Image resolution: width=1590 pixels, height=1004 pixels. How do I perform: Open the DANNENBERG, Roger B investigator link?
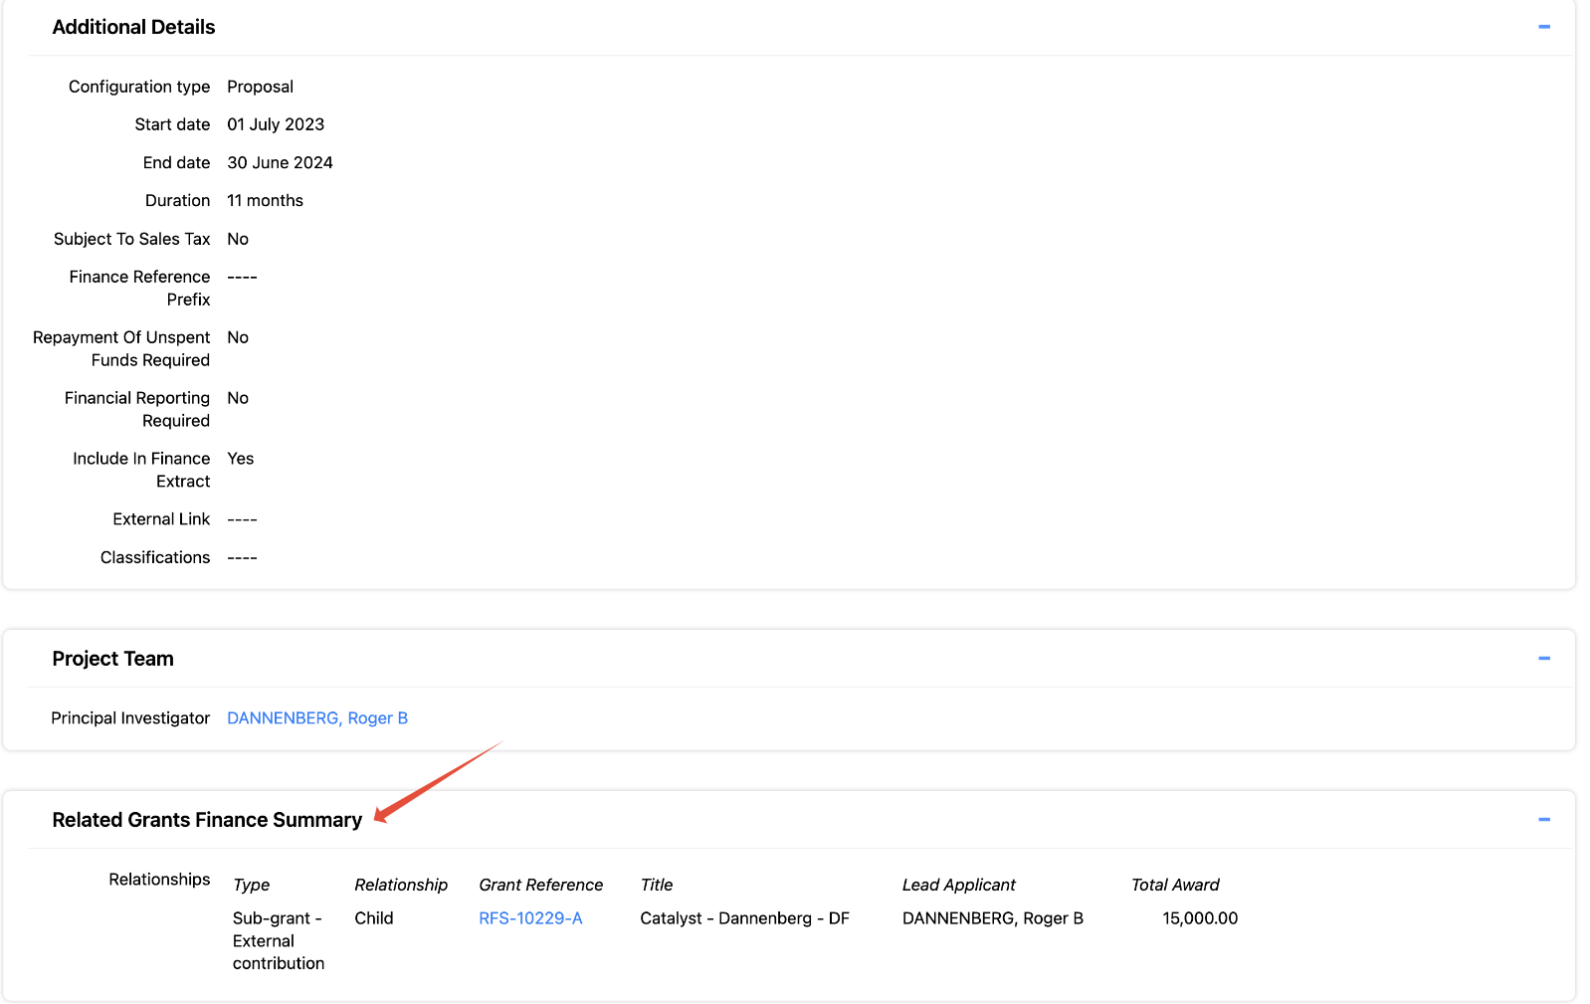pos(316,718)
